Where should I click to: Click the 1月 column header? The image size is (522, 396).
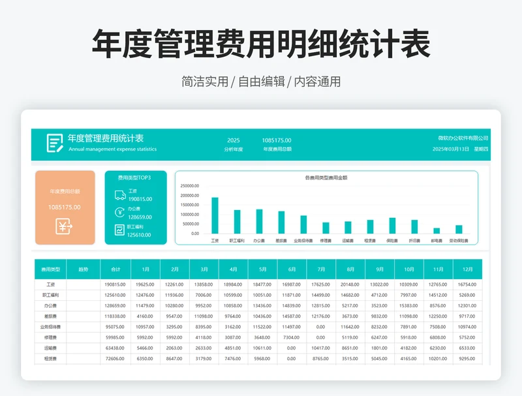click(146, 269)
